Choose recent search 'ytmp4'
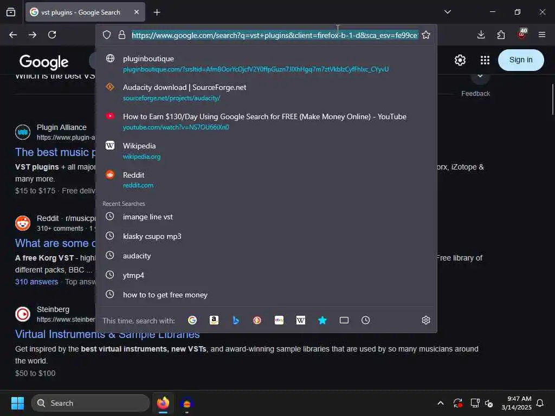Screen dimensions: 555x416 [x=266, y=275]
